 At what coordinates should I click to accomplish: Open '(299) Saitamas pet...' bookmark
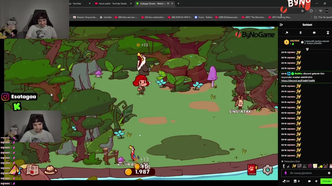(x=226, y=17)
